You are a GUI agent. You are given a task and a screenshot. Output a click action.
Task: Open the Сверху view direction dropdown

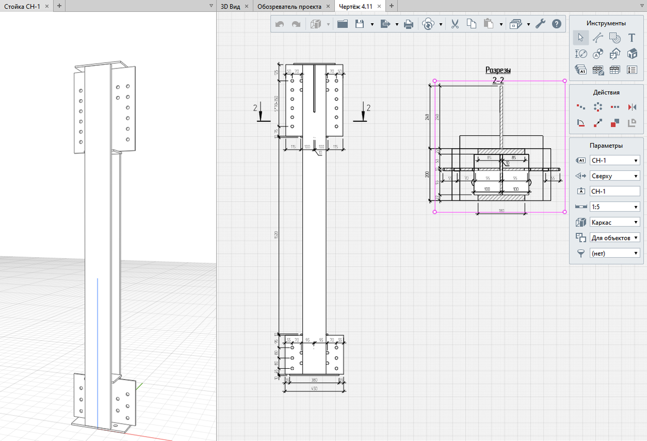(x=615, y=176)
